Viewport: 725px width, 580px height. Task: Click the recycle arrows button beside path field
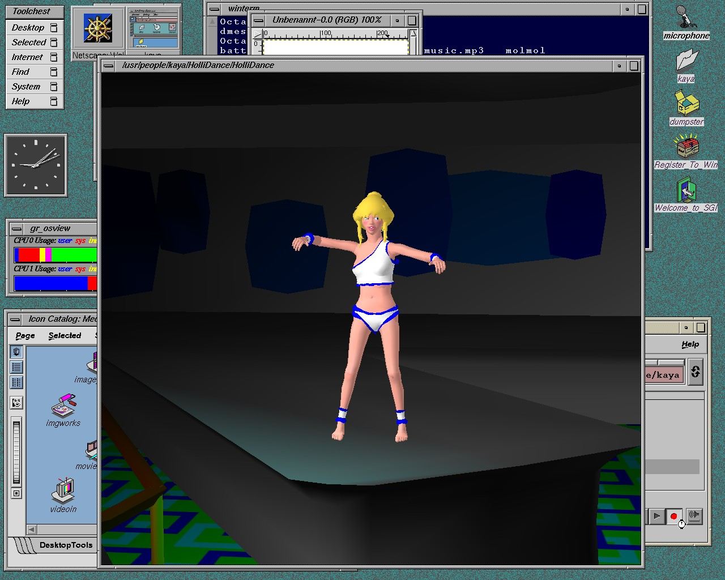click(x=696, y=372)
